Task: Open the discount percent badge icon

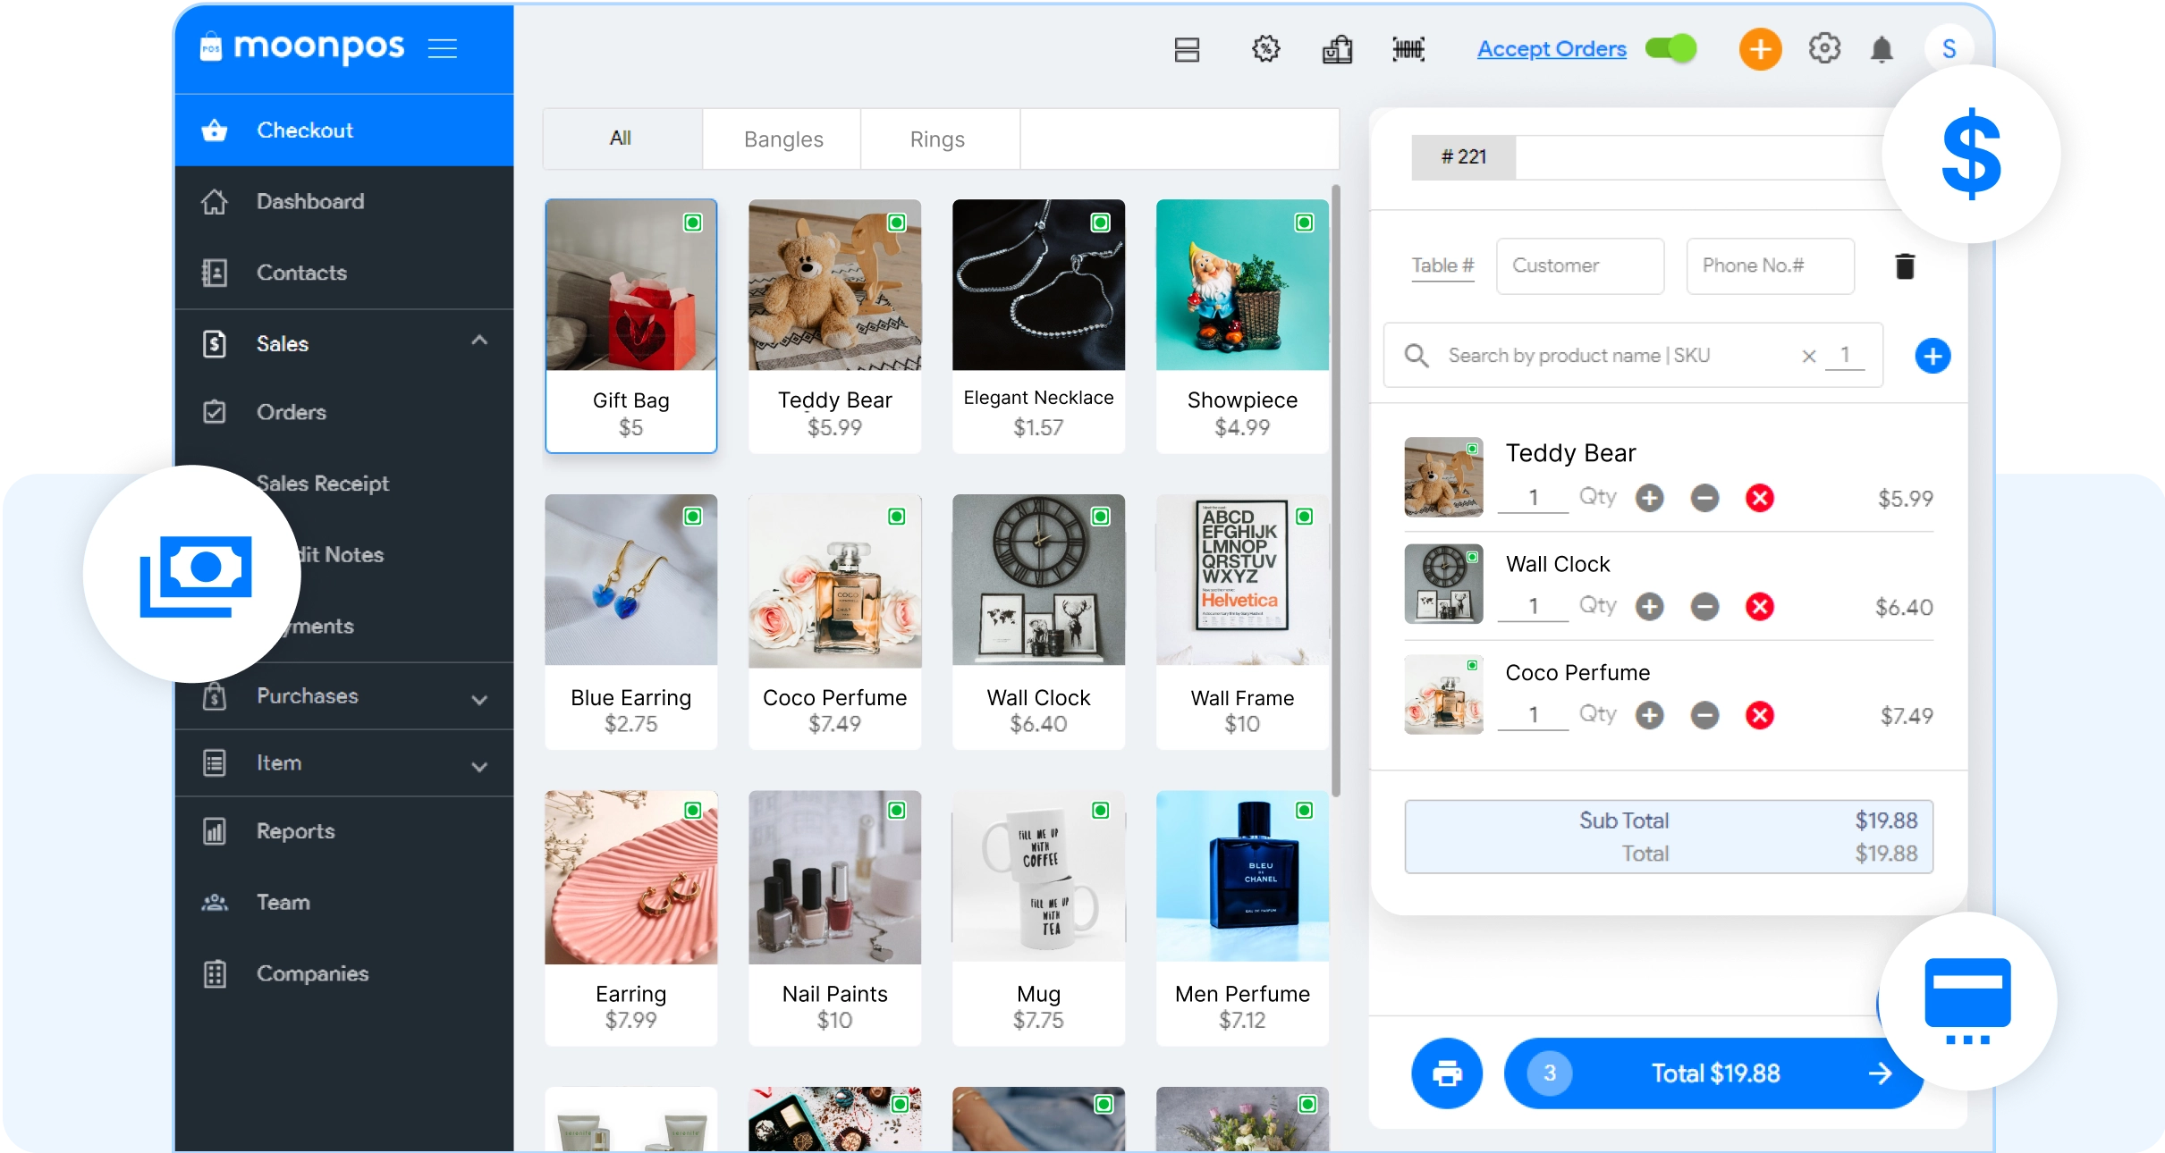Action: pos(1265,49)
